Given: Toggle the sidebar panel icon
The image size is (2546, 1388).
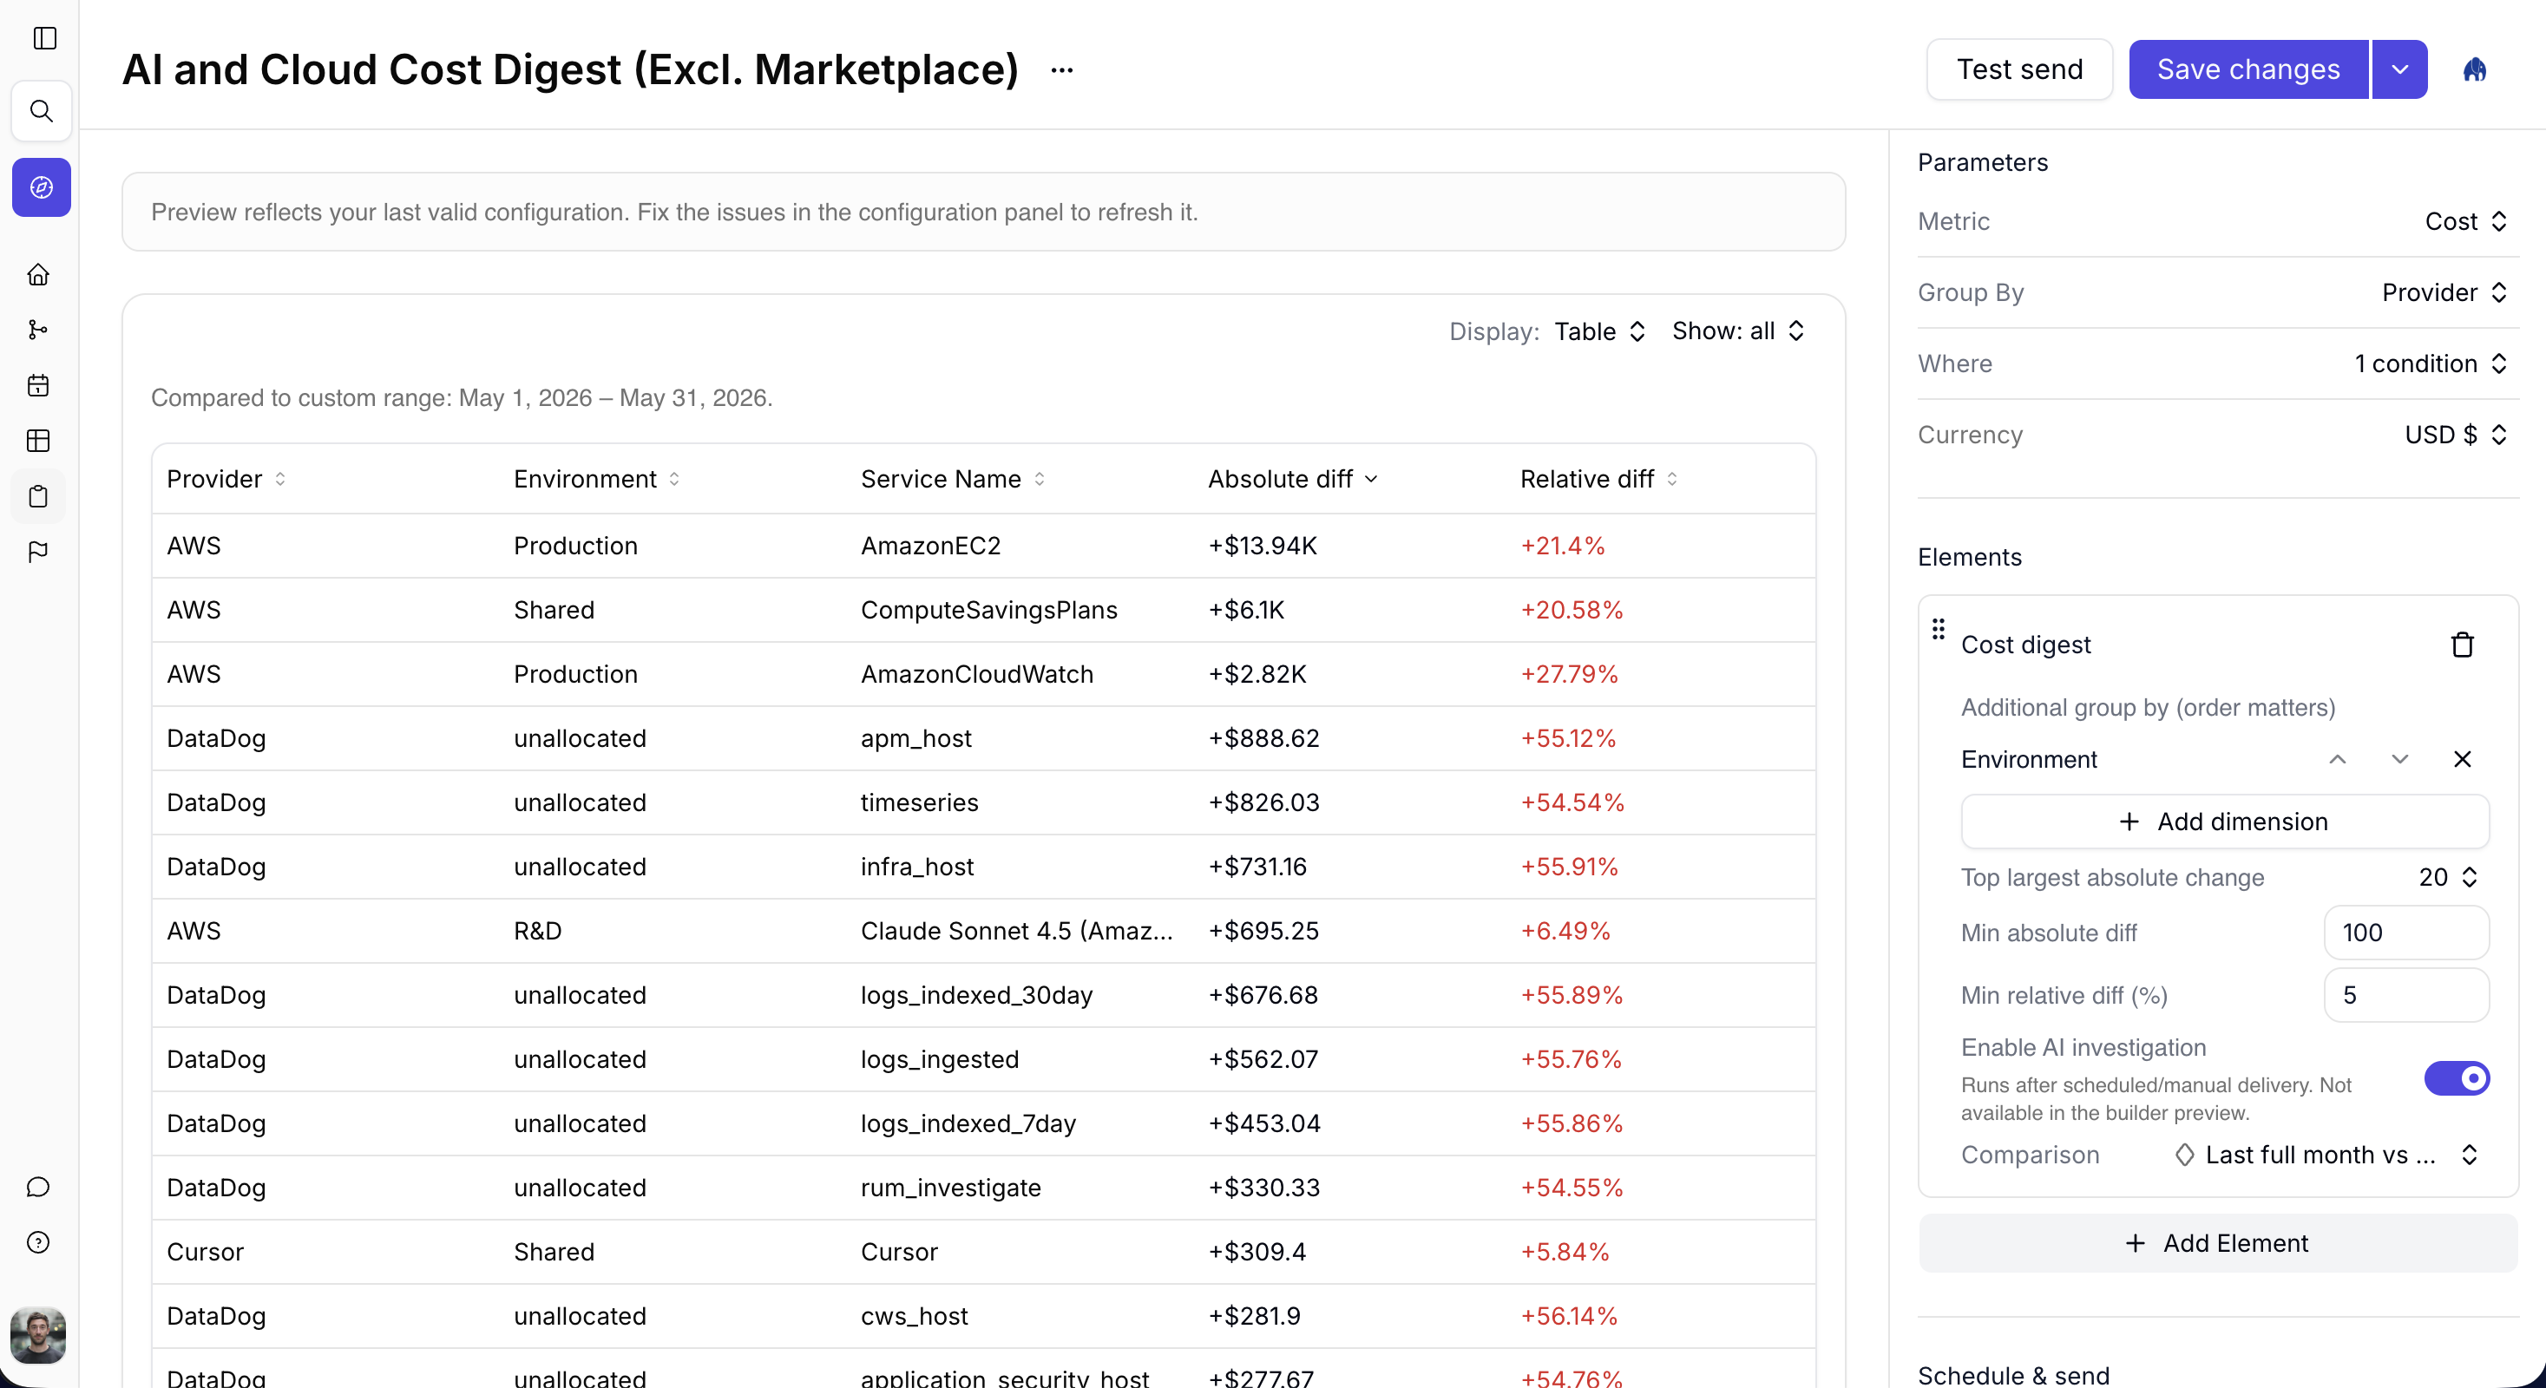Looking at the screenshot, I should click(44, 37).
